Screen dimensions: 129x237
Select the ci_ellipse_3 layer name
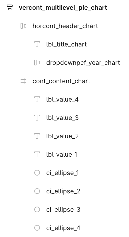tap(63, 210)
